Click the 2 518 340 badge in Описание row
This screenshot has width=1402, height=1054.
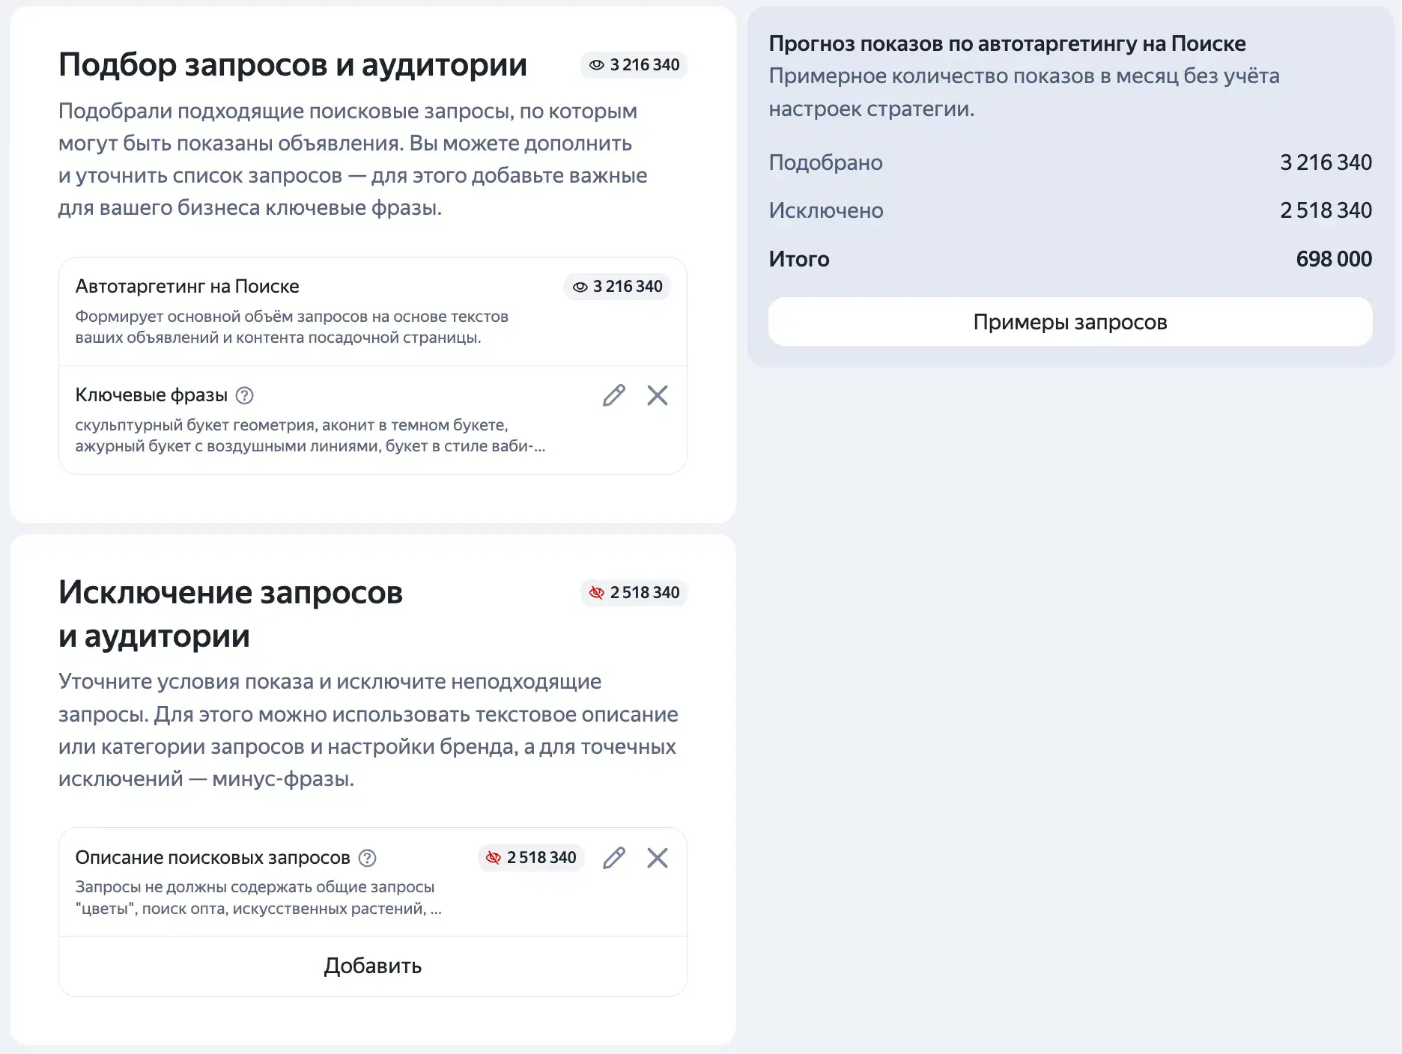point(531,858)
